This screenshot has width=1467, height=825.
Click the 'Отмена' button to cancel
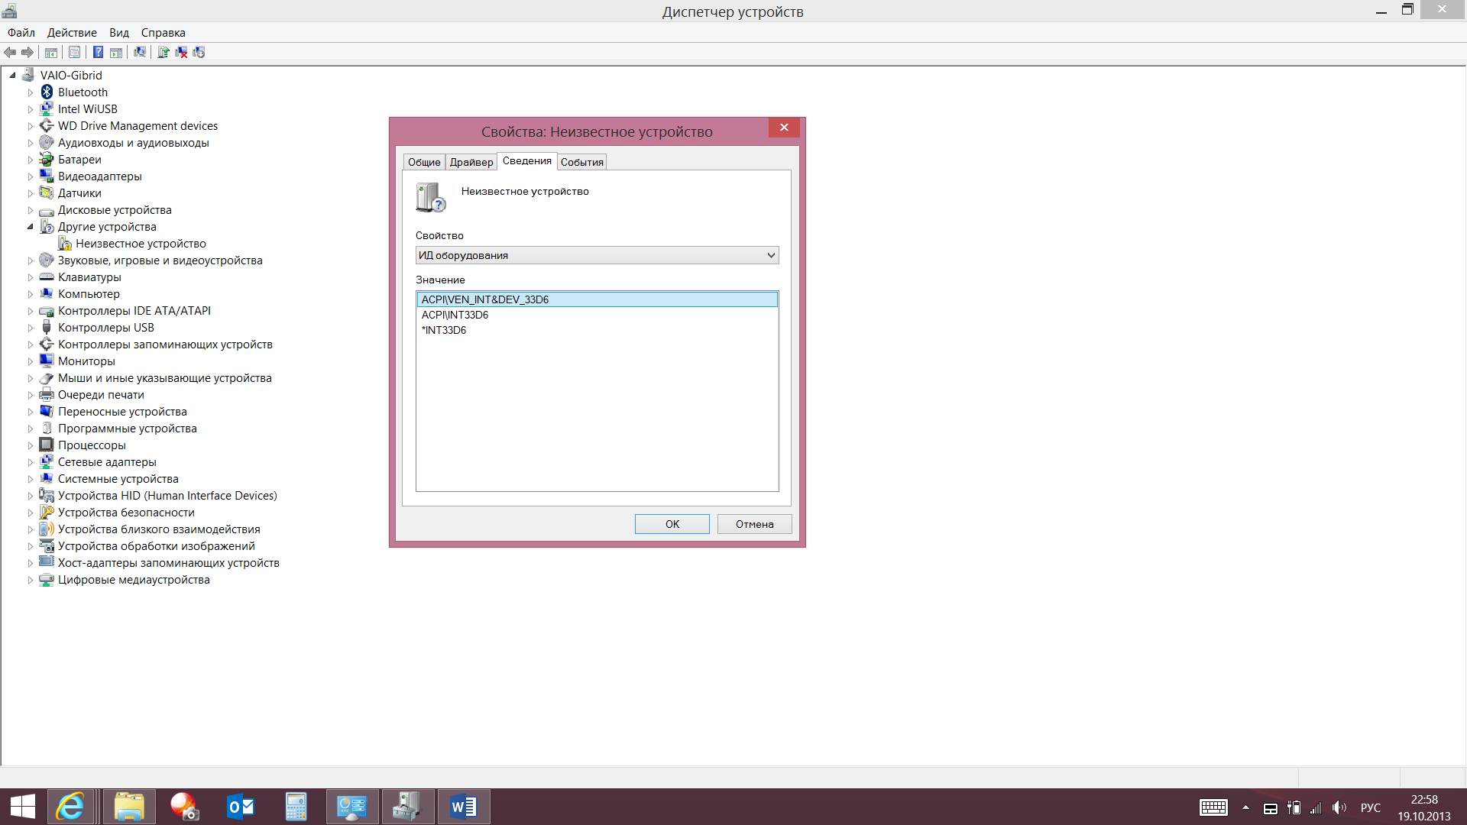(x=755, y=524)
